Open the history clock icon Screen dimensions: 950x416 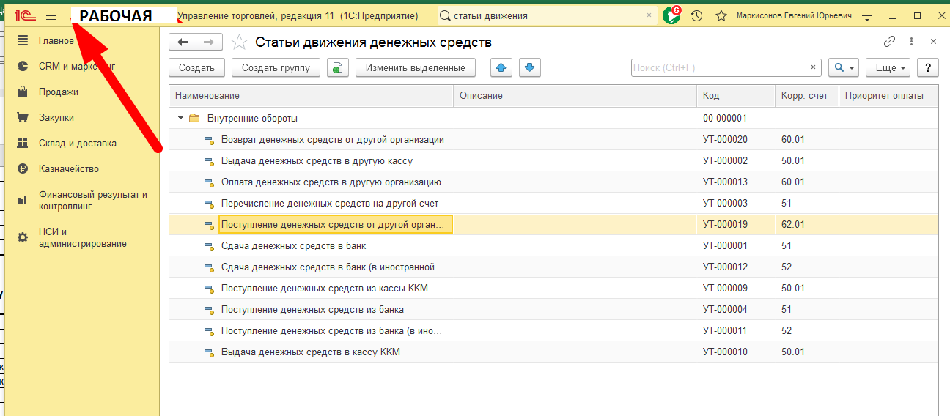696,15
